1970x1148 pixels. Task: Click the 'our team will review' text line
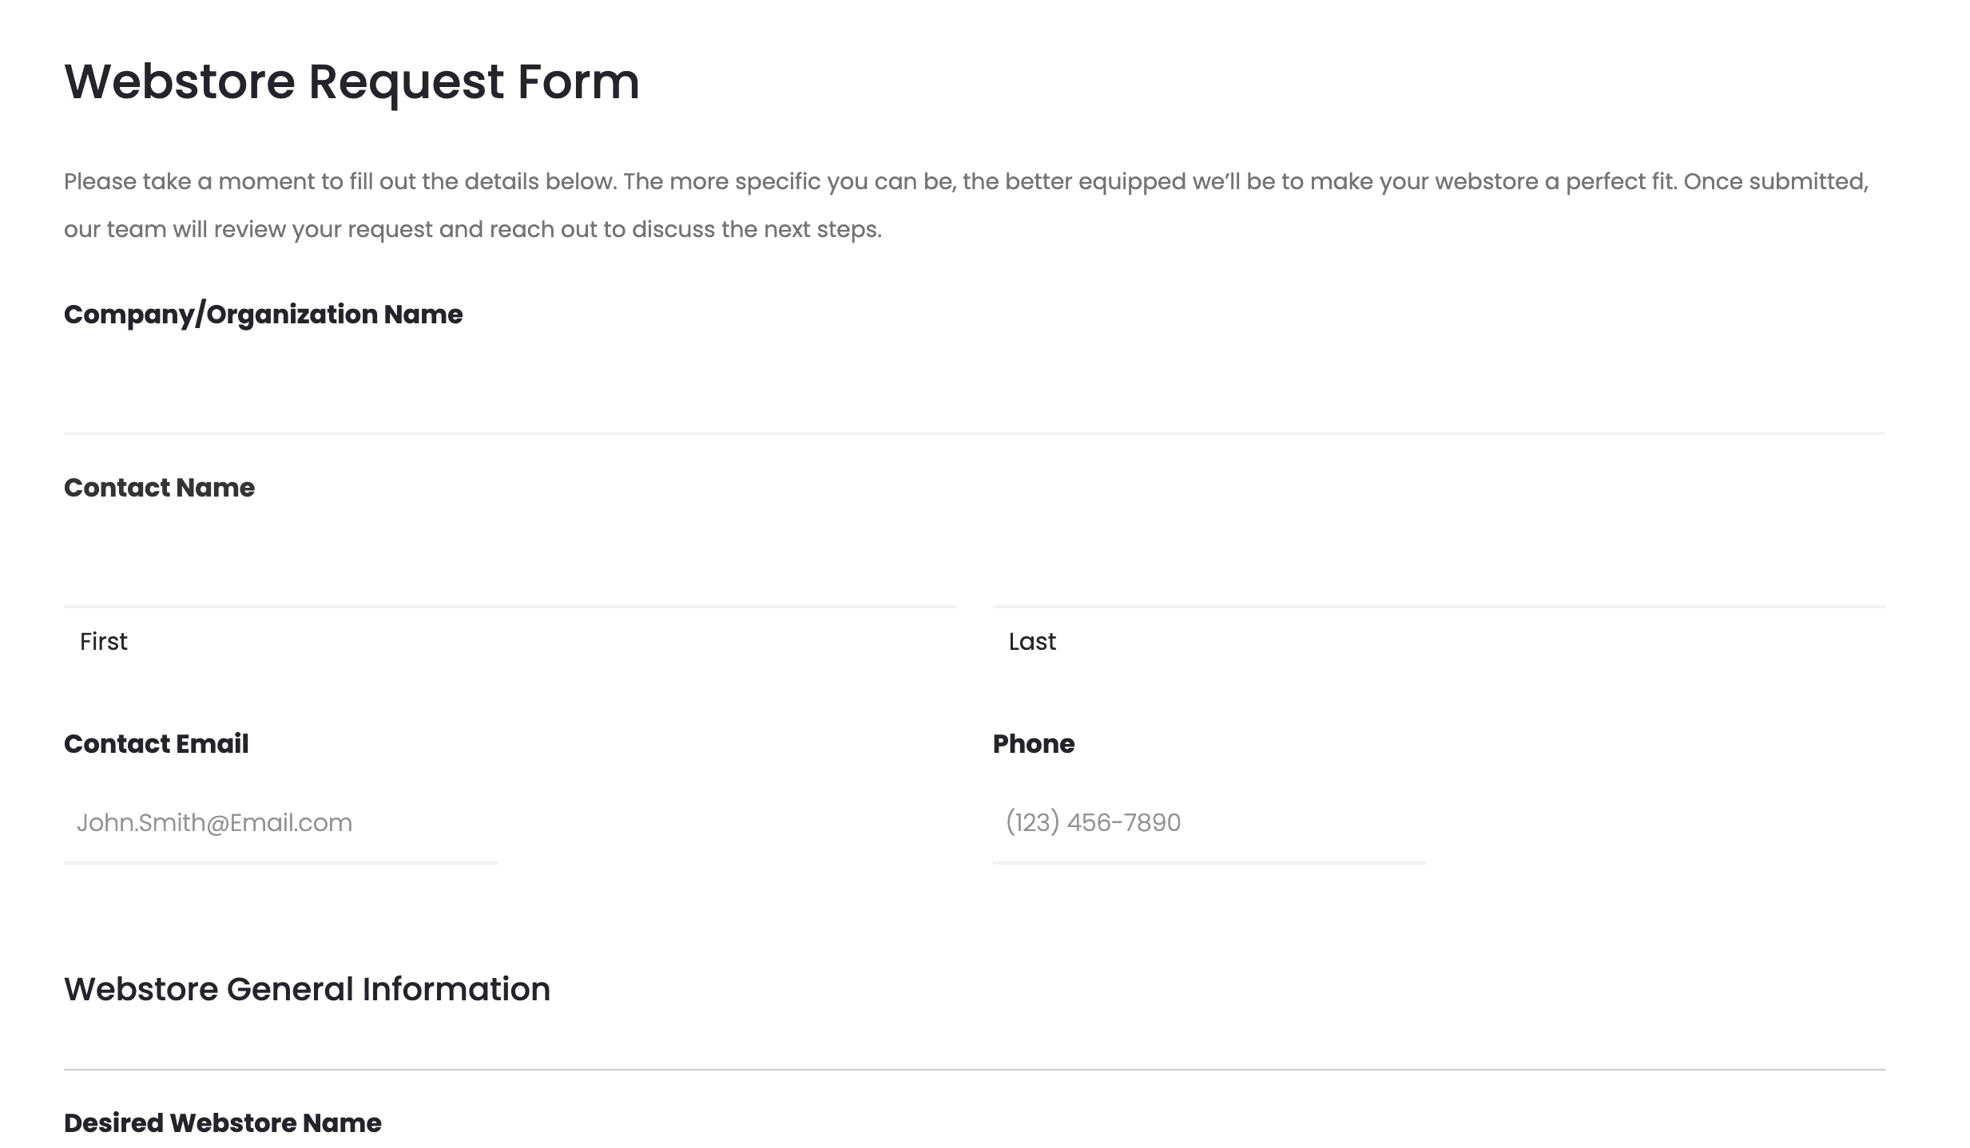tap(472, 230)
